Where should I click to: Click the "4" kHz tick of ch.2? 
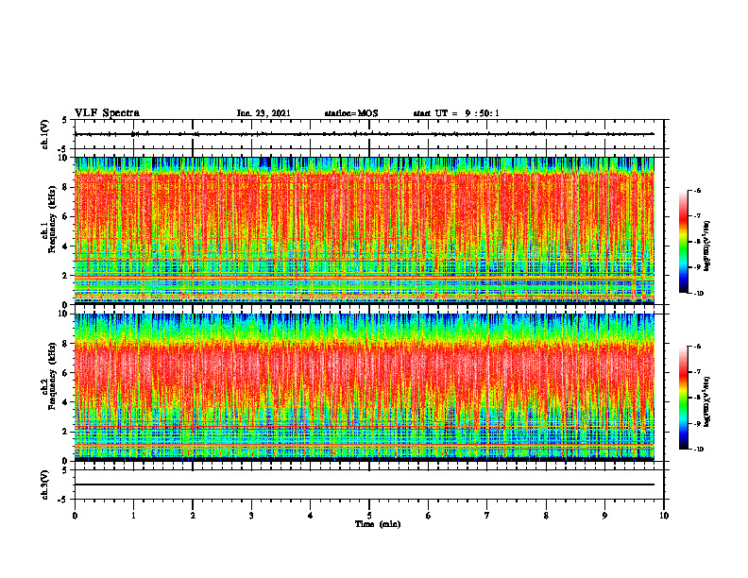tap(65, 402)
